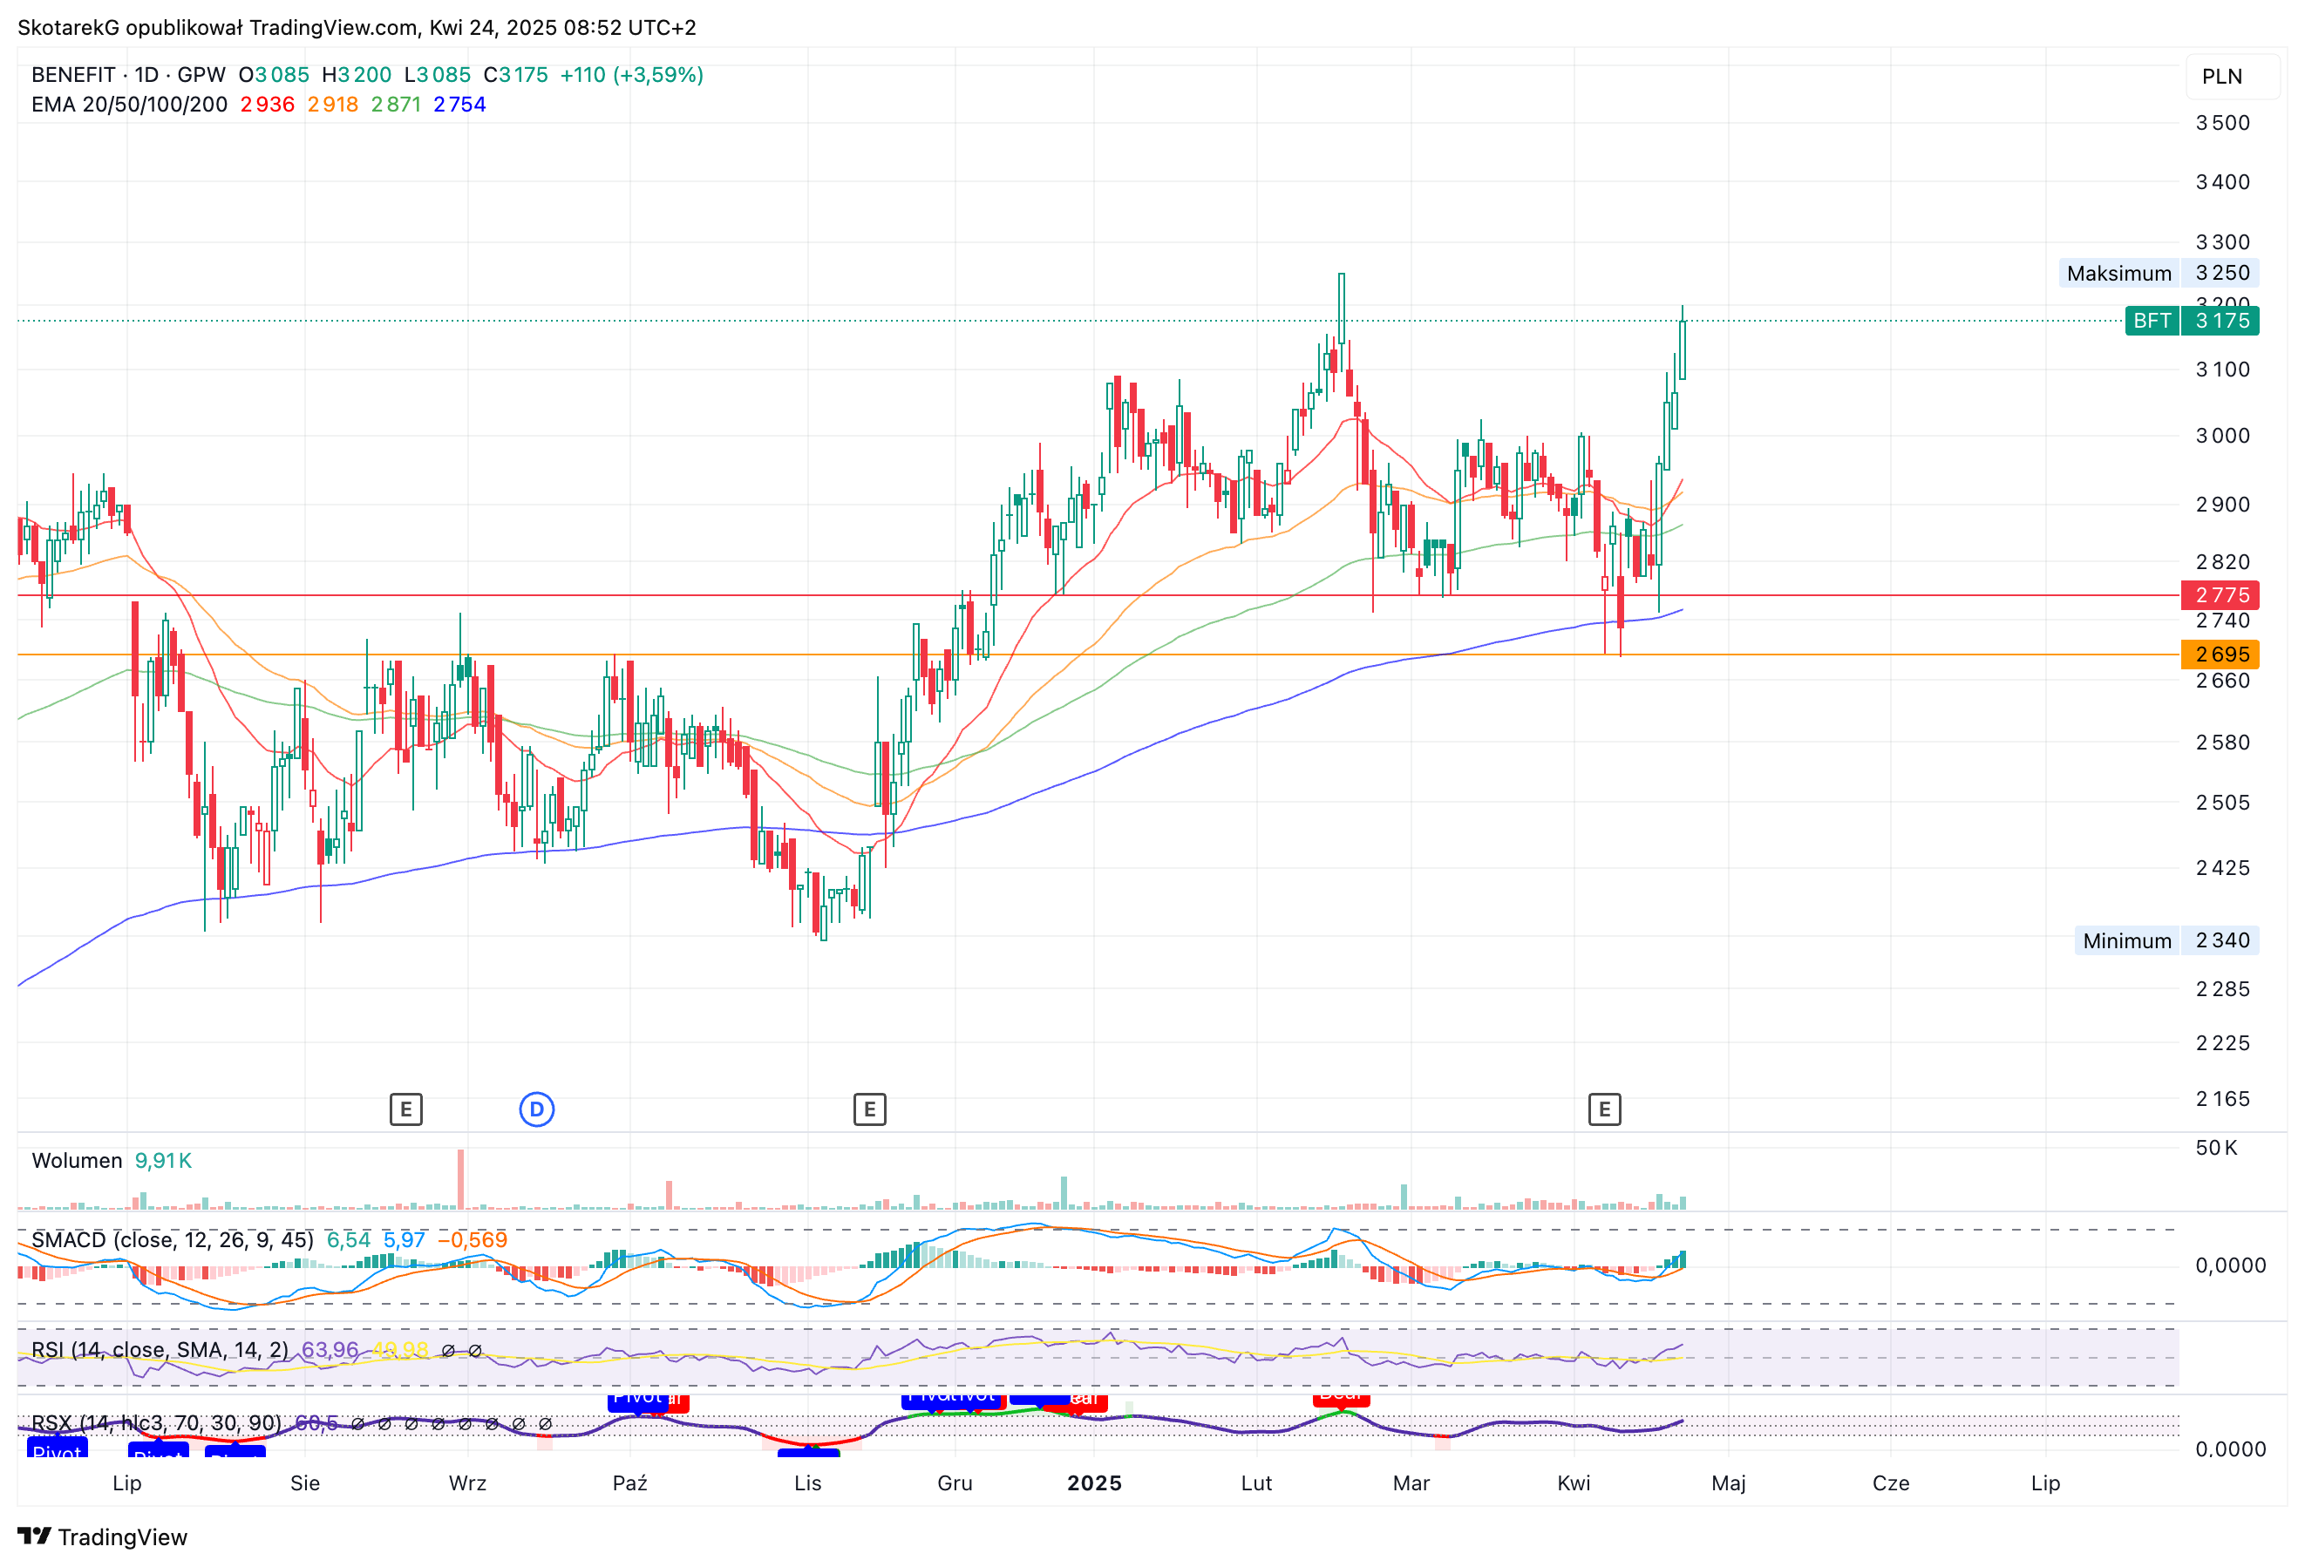Click the BENEFIT · 1D · GPW symbol title
Image resolution: width=2305 pixels, height=1567 pixels.
click(x=129, y=74)
